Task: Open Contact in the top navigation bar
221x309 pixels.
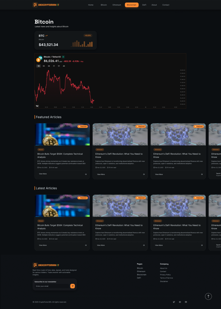Action: tap(166, 5)
